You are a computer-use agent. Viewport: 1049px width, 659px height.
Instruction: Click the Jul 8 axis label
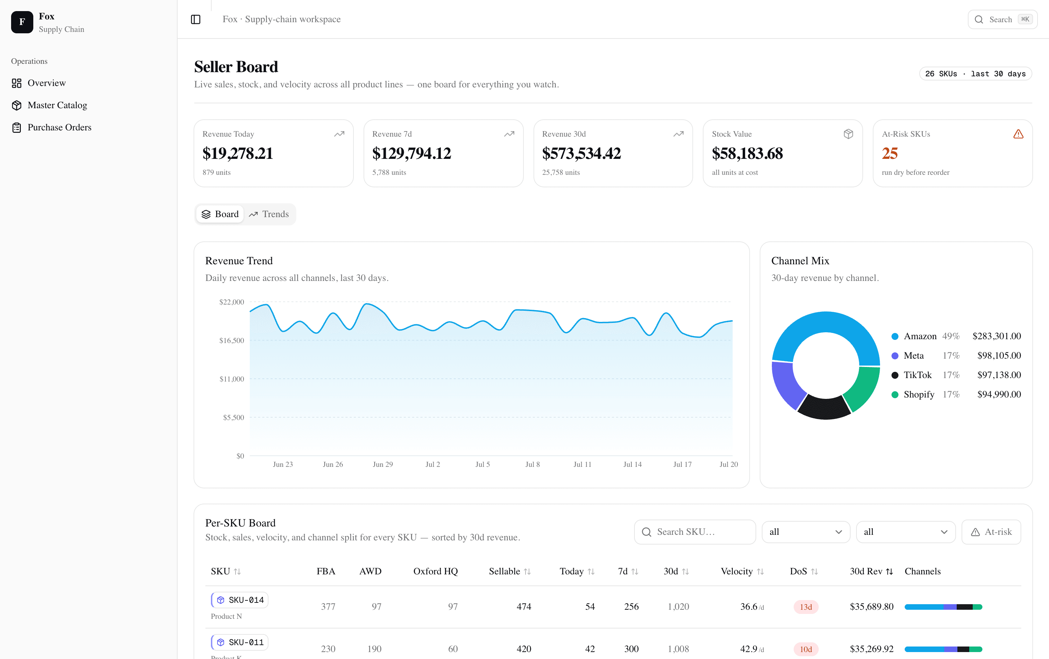532,464
